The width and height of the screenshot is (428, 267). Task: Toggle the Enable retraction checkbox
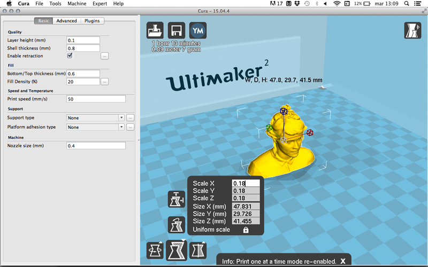point(70,56)
